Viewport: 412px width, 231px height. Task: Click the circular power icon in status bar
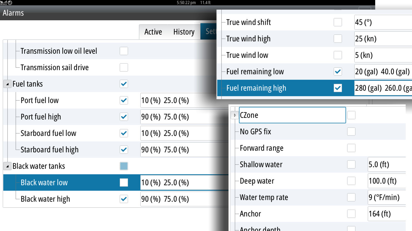10,3
